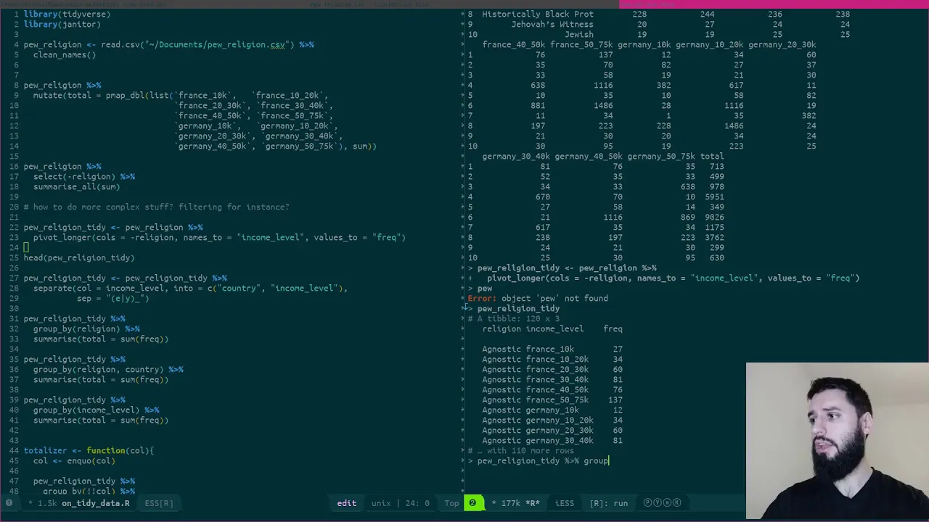Click the 'mutate(total = pmap_dbl' line

(x=180, y=95)
